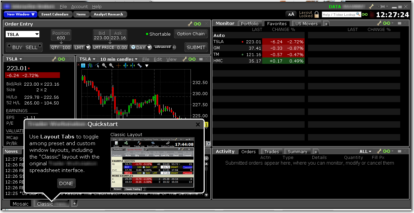Open the chart window wrench icon
This screenshot has height=213, width=414.
coord(185,59)
